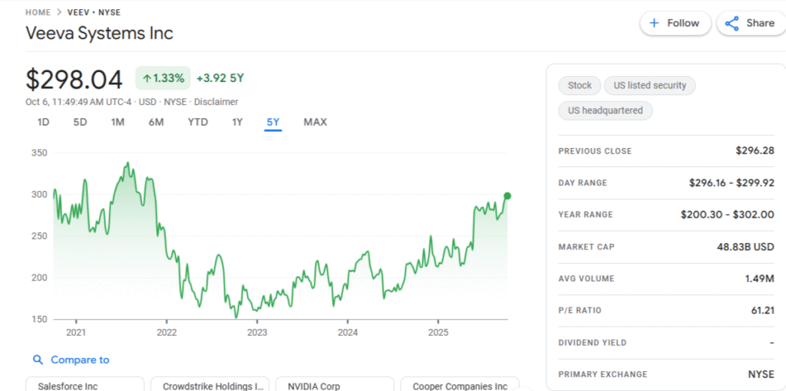This screenshot has height=391, width=786.
Task: Switch to the 5D chart range
Action: [80, 122]
